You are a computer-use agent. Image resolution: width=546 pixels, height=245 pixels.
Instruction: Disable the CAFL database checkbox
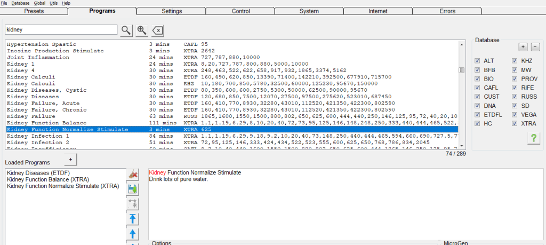coord(478,88)
